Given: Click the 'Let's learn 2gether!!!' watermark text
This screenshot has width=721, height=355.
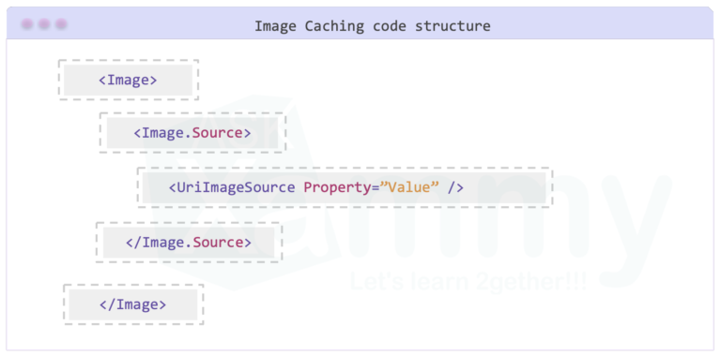Looking at the screenshot, I should coord(468,281).
